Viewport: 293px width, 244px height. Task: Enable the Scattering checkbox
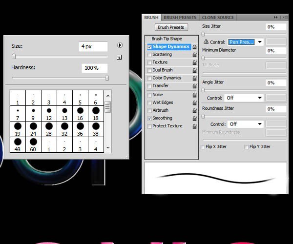(149, 55)
